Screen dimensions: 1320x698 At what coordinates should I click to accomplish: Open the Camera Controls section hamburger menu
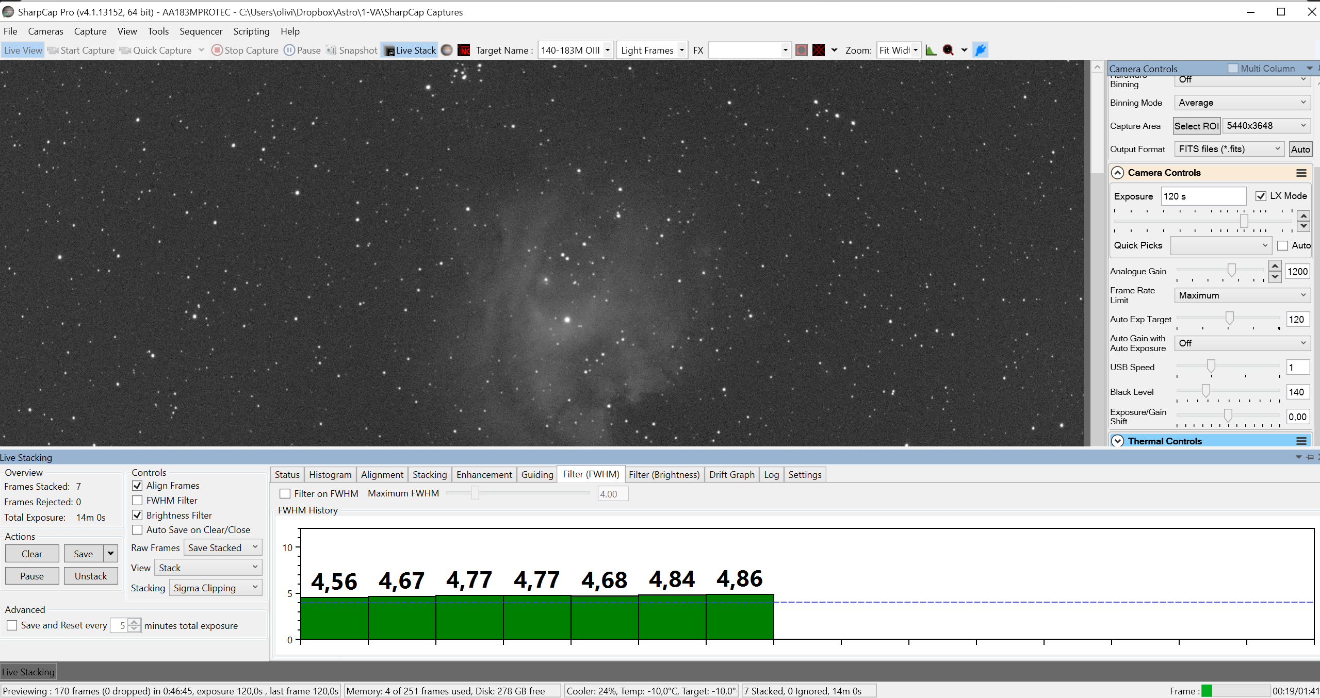click(x=1301, y=173)
